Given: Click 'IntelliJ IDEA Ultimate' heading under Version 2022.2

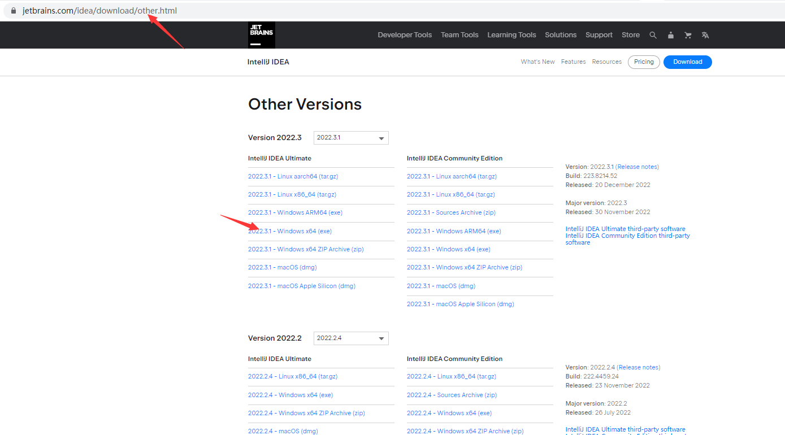Looking at the screenshot, I should [280, 359].
